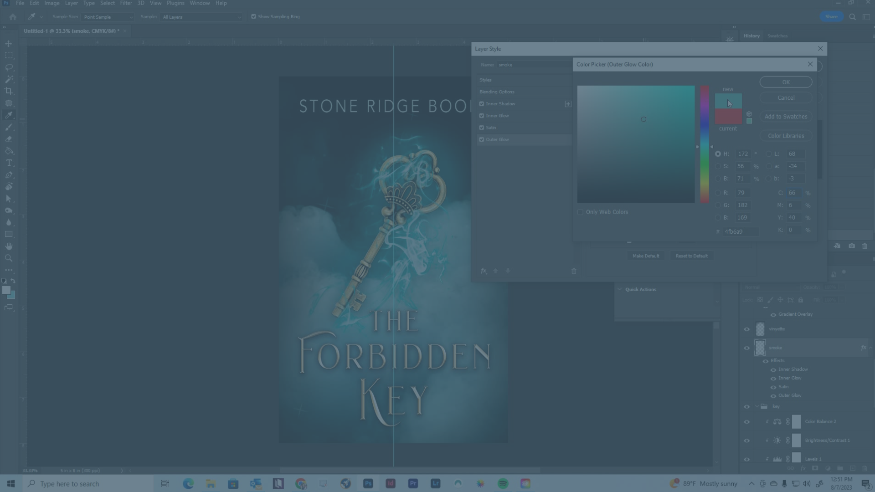Collapse the Quick Actions section
This screenshot has width=875, height=492.
click(619, 289)
